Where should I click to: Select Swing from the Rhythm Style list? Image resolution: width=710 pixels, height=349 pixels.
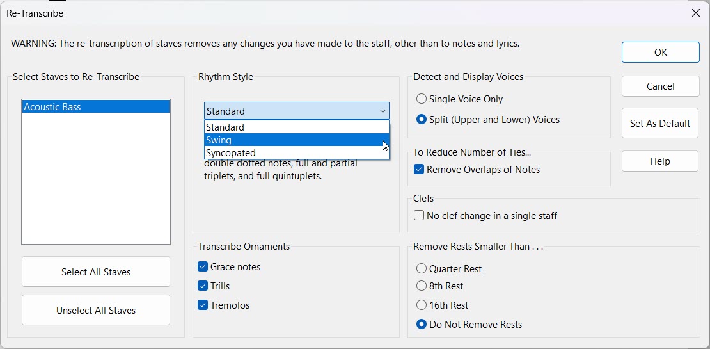[296, 140]
